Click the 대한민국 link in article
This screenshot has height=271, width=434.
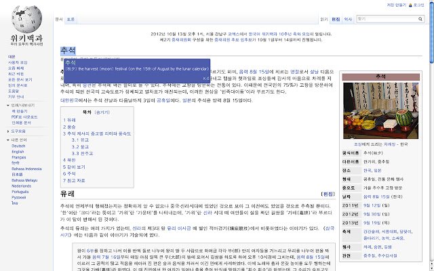pos(69,100)
